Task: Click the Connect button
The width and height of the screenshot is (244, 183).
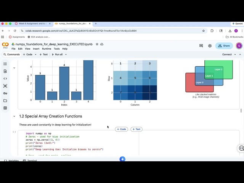Action: 227,55
